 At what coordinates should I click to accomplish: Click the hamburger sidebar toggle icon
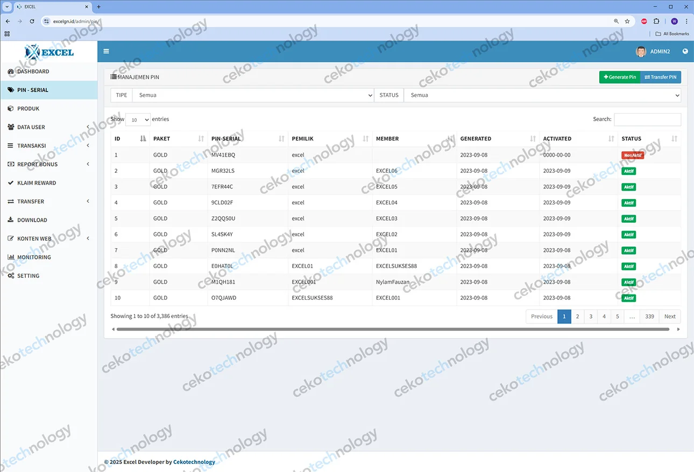(x=106, y=51)
